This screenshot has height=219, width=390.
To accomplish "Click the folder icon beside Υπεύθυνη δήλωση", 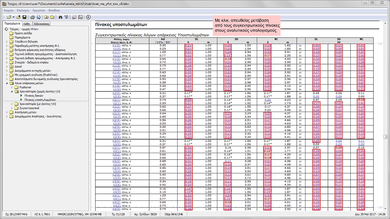I will coord(11,42).
